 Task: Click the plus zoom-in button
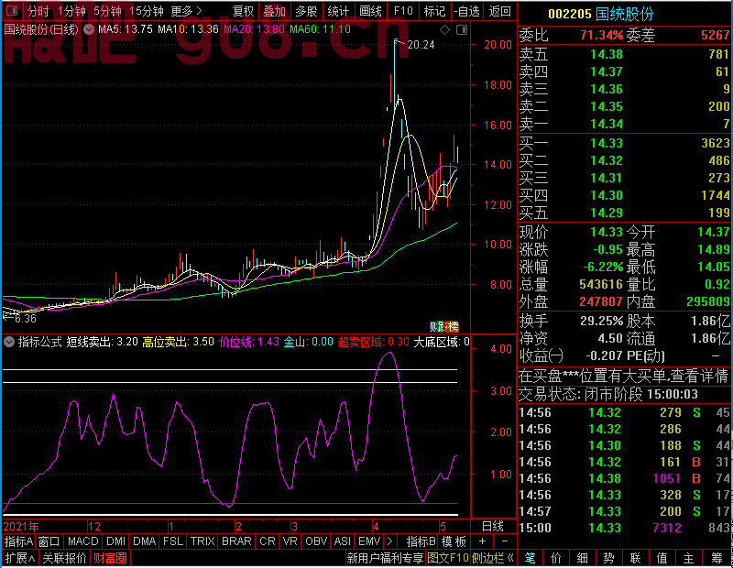point(483,541)
